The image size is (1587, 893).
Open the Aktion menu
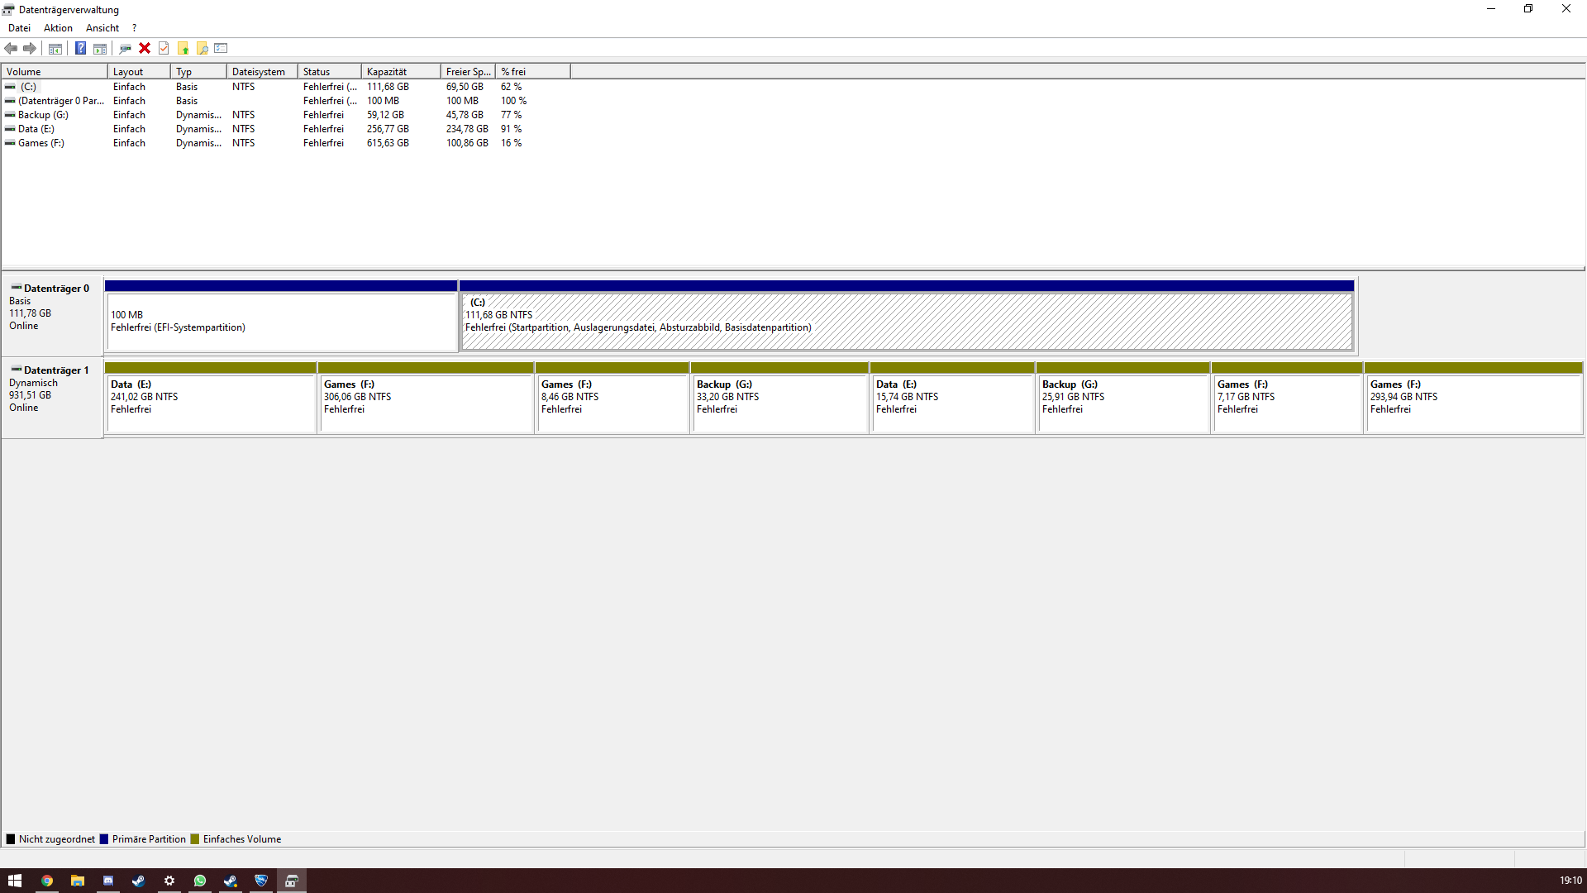tap(58, 28)
